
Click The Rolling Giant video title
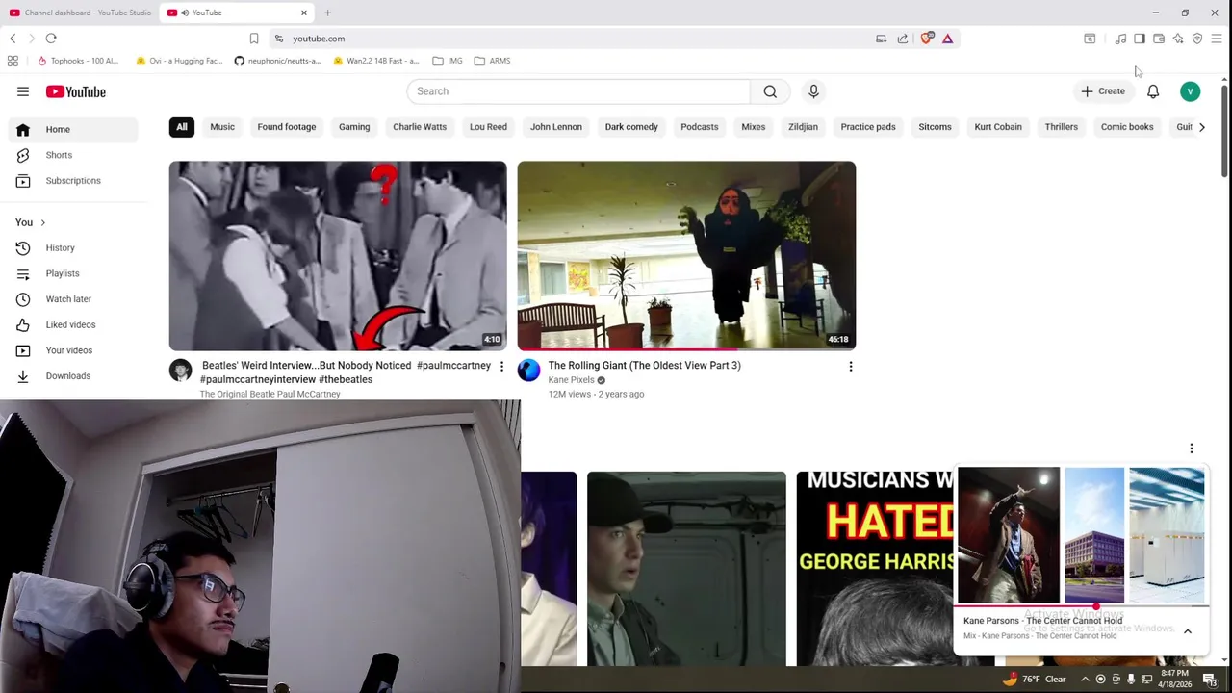click(x=644, y=366)
